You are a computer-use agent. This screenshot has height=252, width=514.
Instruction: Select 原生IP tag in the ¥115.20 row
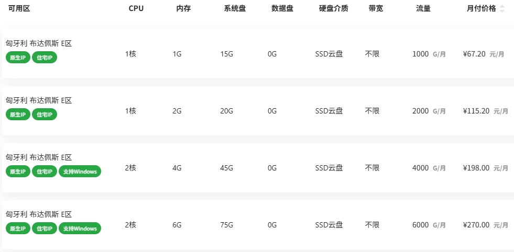pyautogui.click(x=18, y=114)
